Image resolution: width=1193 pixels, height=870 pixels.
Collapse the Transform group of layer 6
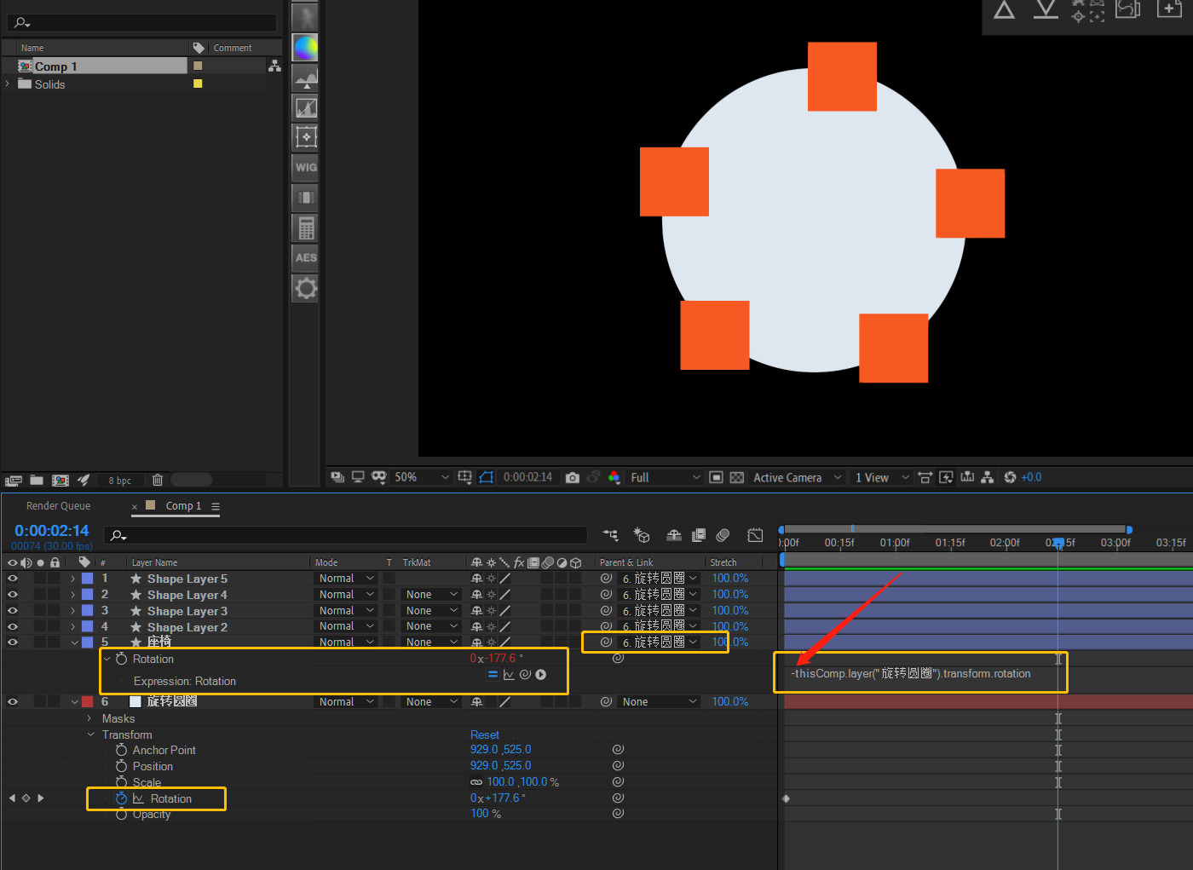point(91,735)
